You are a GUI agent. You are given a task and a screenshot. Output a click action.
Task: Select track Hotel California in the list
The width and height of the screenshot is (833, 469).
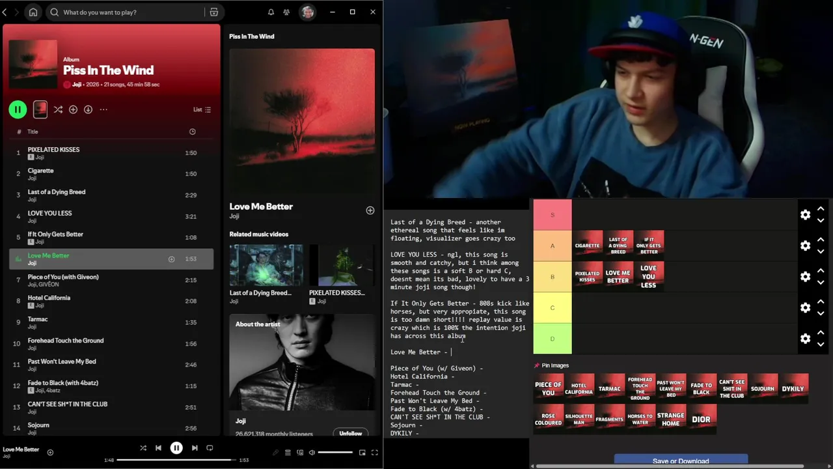(111, 301)
